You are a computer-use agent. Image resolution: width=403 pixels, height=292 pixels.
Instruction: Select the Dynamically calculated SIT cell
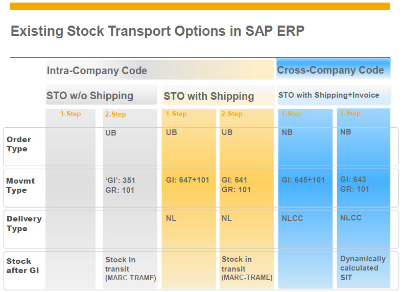(363, 268)
